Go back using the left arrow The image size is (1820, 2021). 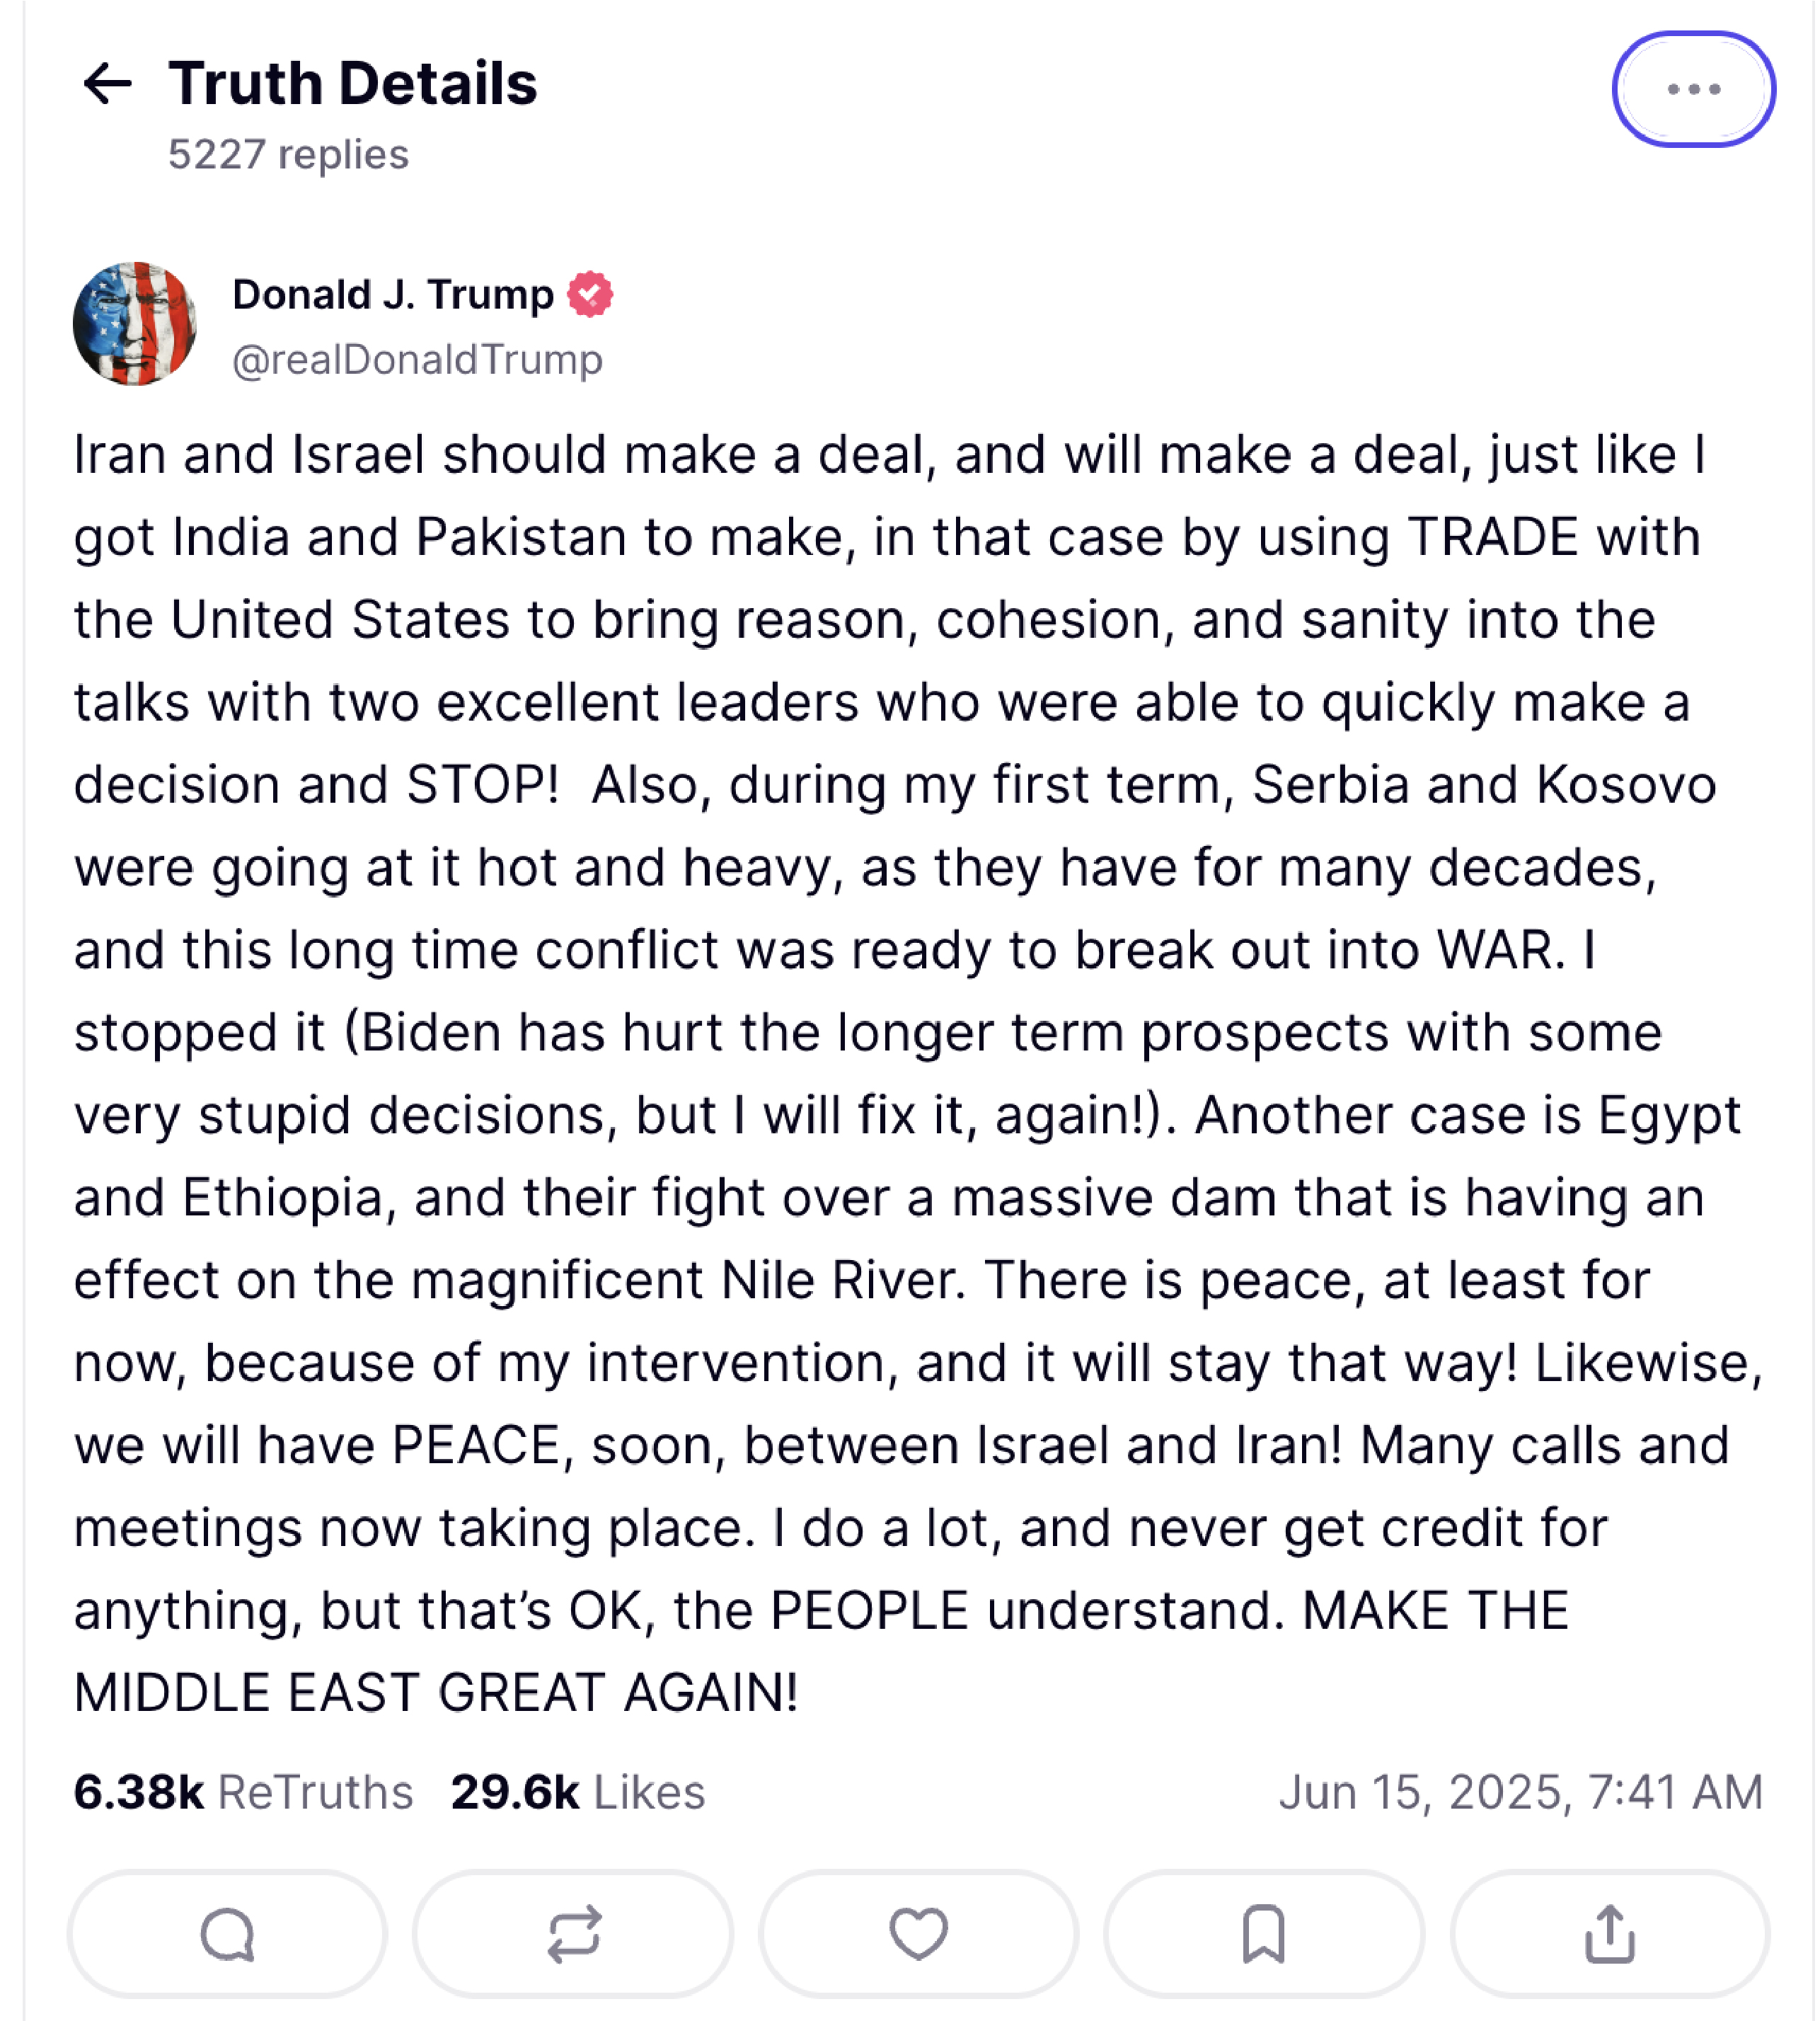107,84
